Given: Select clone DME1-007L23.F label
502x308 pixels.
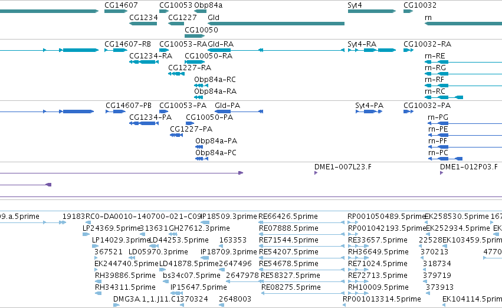Looking at the screenshot, I should pos(343,167).
